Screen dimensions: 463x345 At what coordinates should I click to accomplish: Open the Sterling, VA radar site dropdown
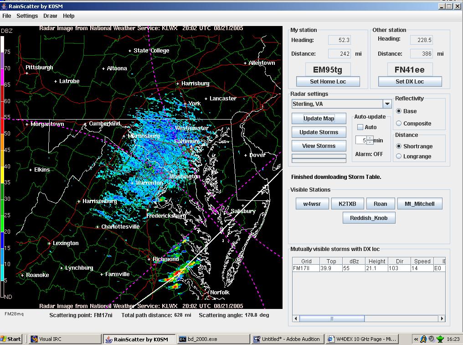pos(387,104)
